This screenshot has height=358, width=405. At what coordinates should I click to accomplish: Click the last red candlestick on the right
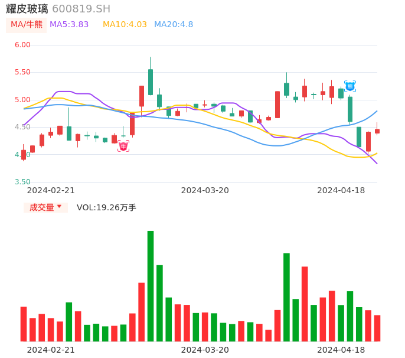point(377,131)
